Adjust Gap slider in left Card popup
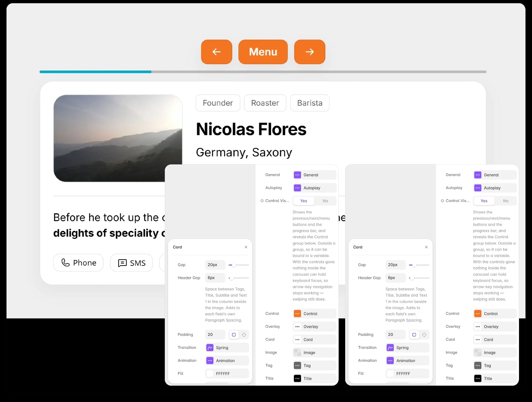This screenshot has height=402, width=532. click(239, 265)
